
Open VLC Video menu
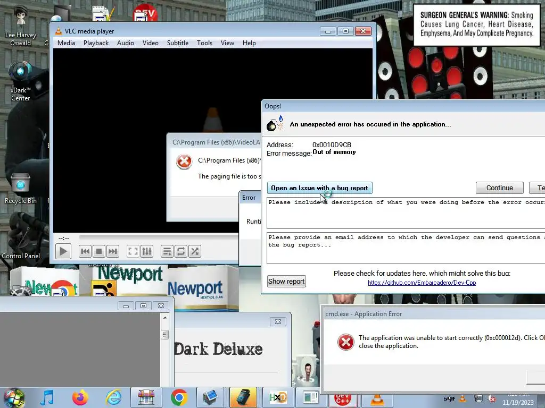coord(151,43)
